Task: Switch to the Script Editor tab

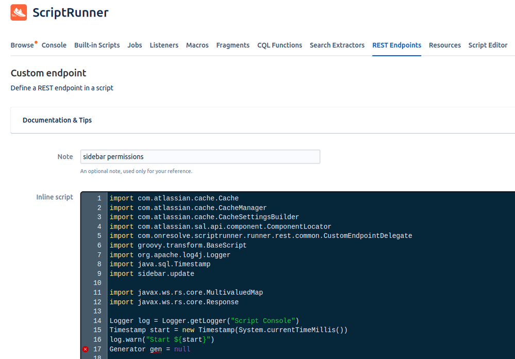Action: 488,45
